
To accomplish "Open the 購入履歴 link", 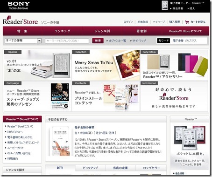I will click(x=175, y=22).
